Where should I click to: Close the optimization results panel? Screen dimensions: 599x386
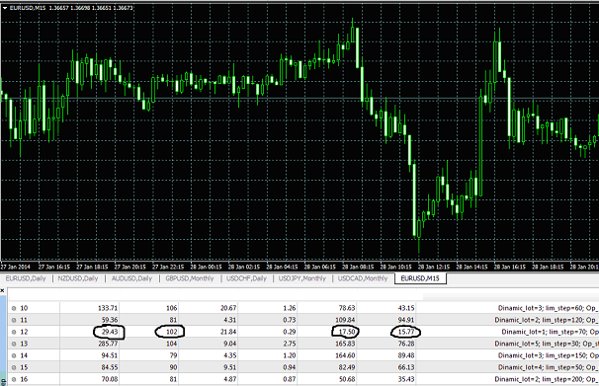point(2,290)
